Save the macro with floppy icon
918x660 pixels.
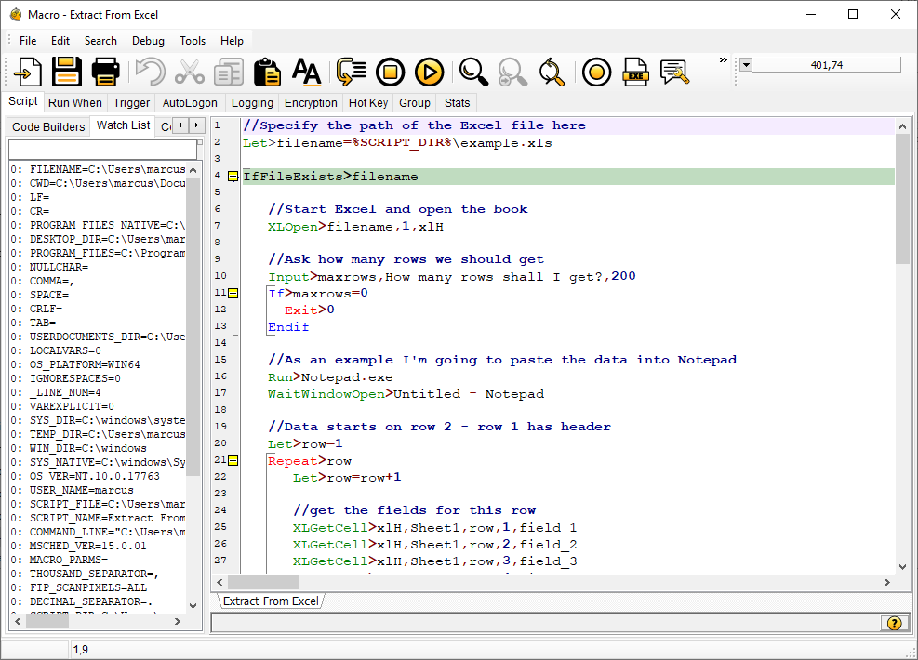click(x=67, y=72)
